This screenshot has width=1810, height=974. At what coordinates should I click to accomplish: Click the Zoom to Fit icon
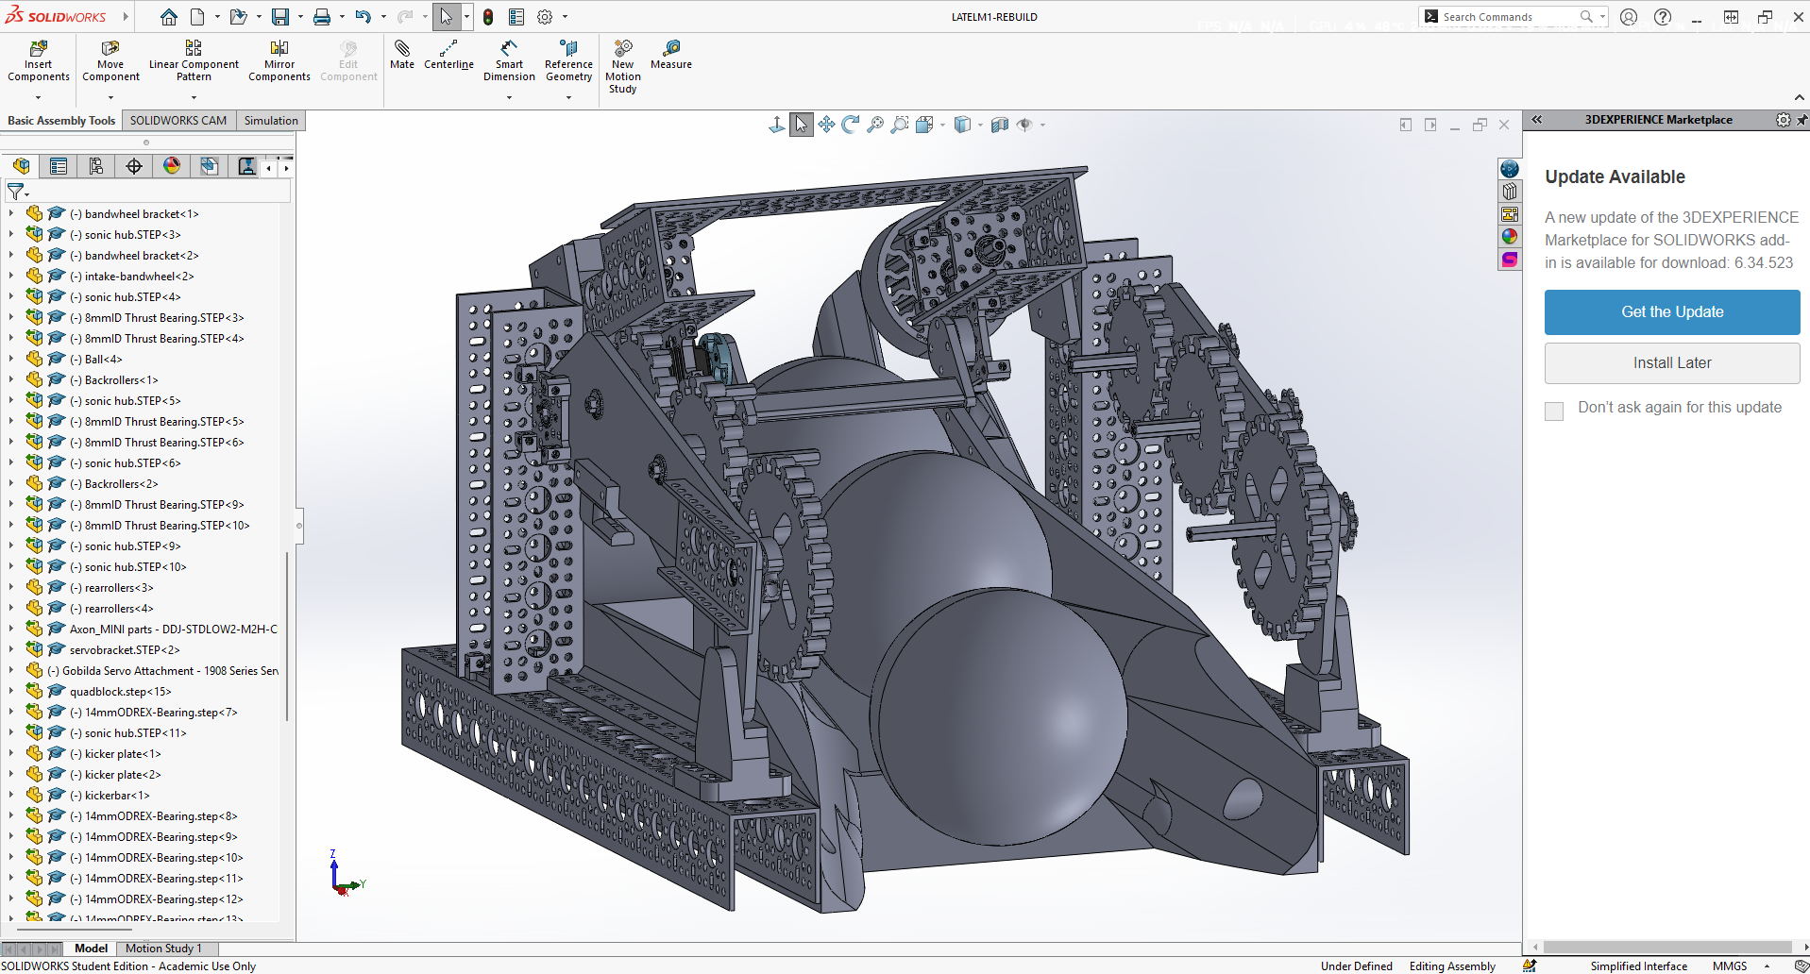pyautogui.click(x=874, y=124)
